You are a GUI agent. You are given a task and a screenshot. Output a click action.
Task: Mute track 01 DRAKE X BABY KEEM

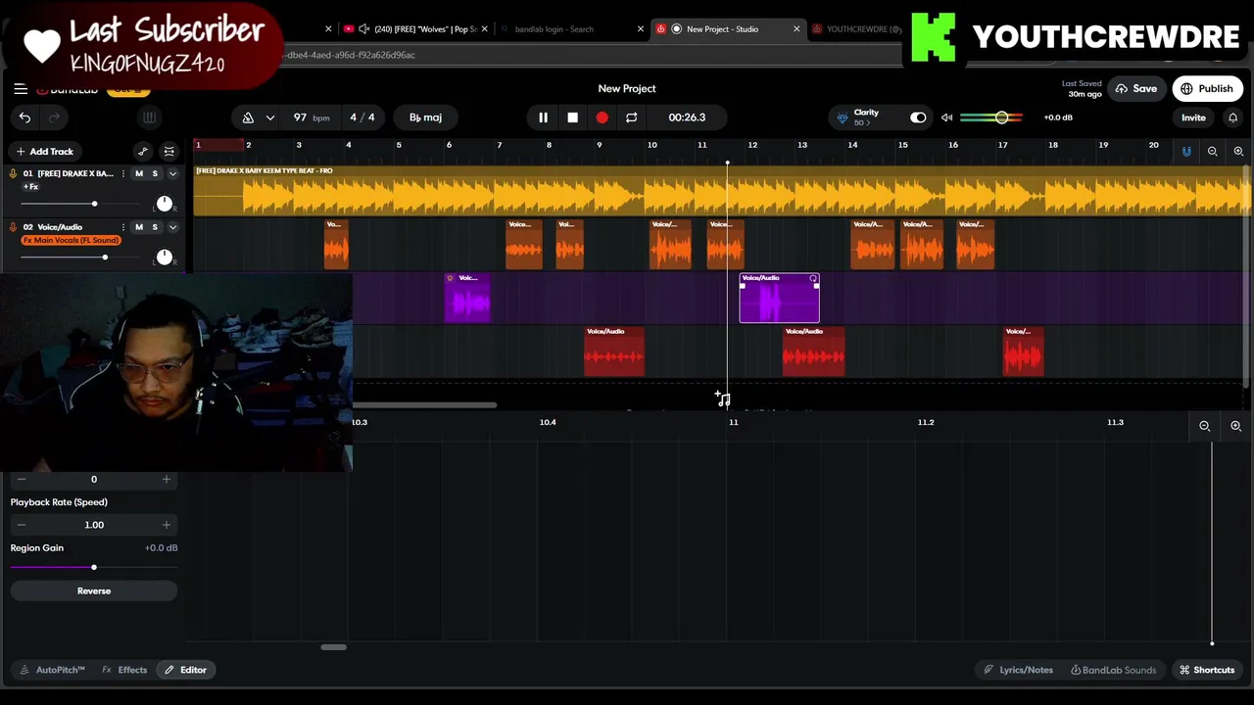[138, 173]
